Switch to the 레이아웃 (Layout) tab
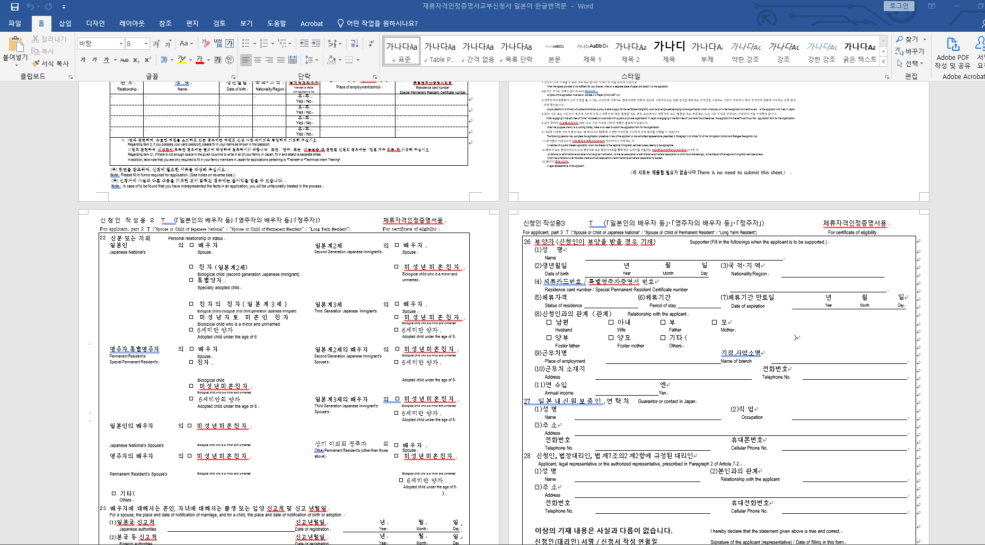Image resolution: width=985 pixels, height=545 pixels. point(132,23)
